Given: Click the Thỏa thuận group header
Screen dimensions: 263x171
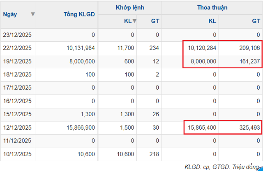Looking at the screenshot, I should [212, 7].
